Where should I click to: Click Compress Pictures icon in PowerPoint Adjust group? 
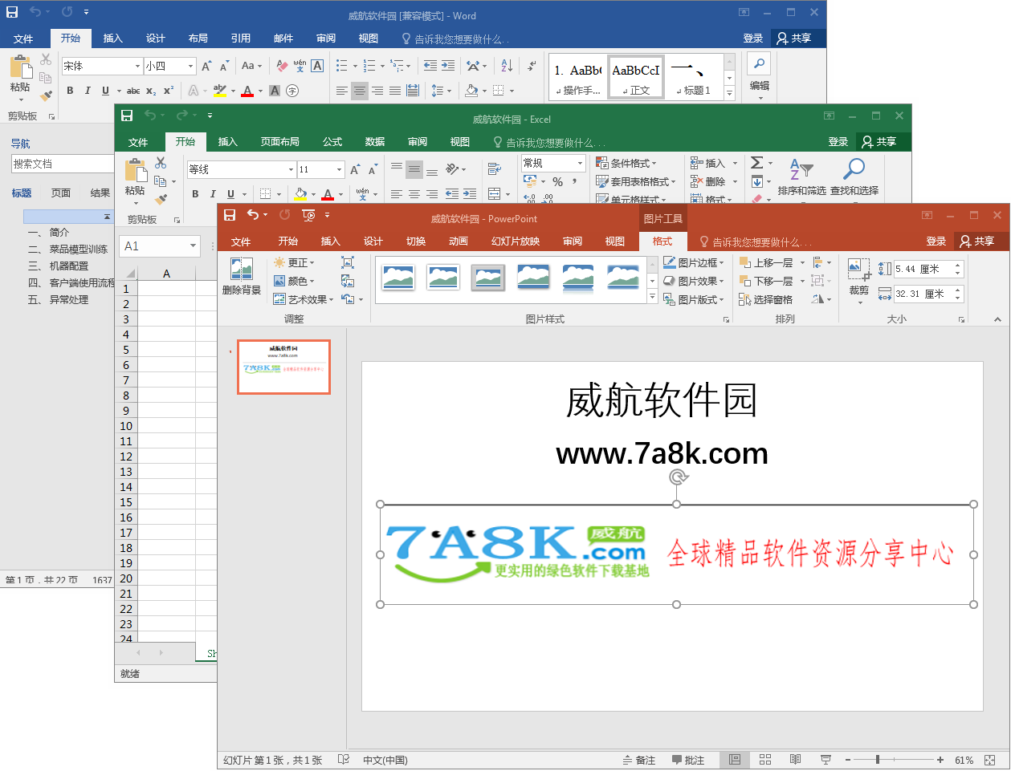348,262
